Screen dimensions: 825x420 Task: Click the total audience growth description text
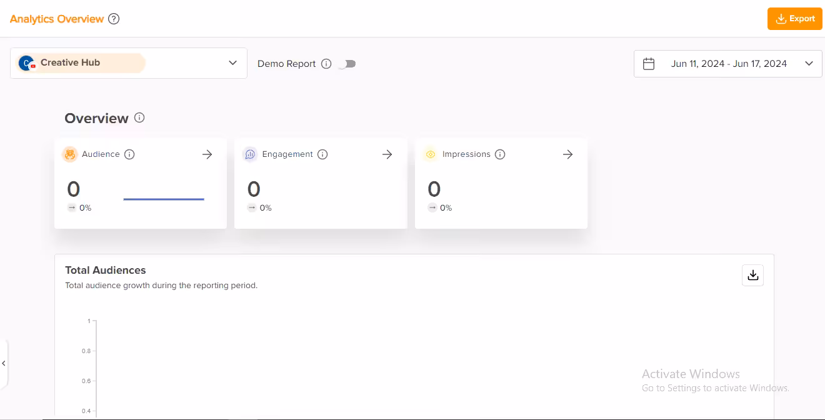pyautogui.click(x=161, y=286)
